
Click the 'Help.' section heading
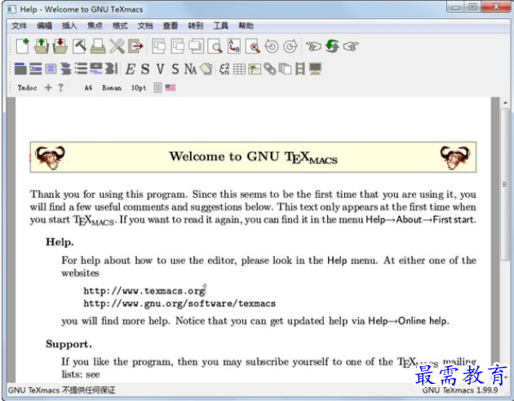tap(60, 242)
